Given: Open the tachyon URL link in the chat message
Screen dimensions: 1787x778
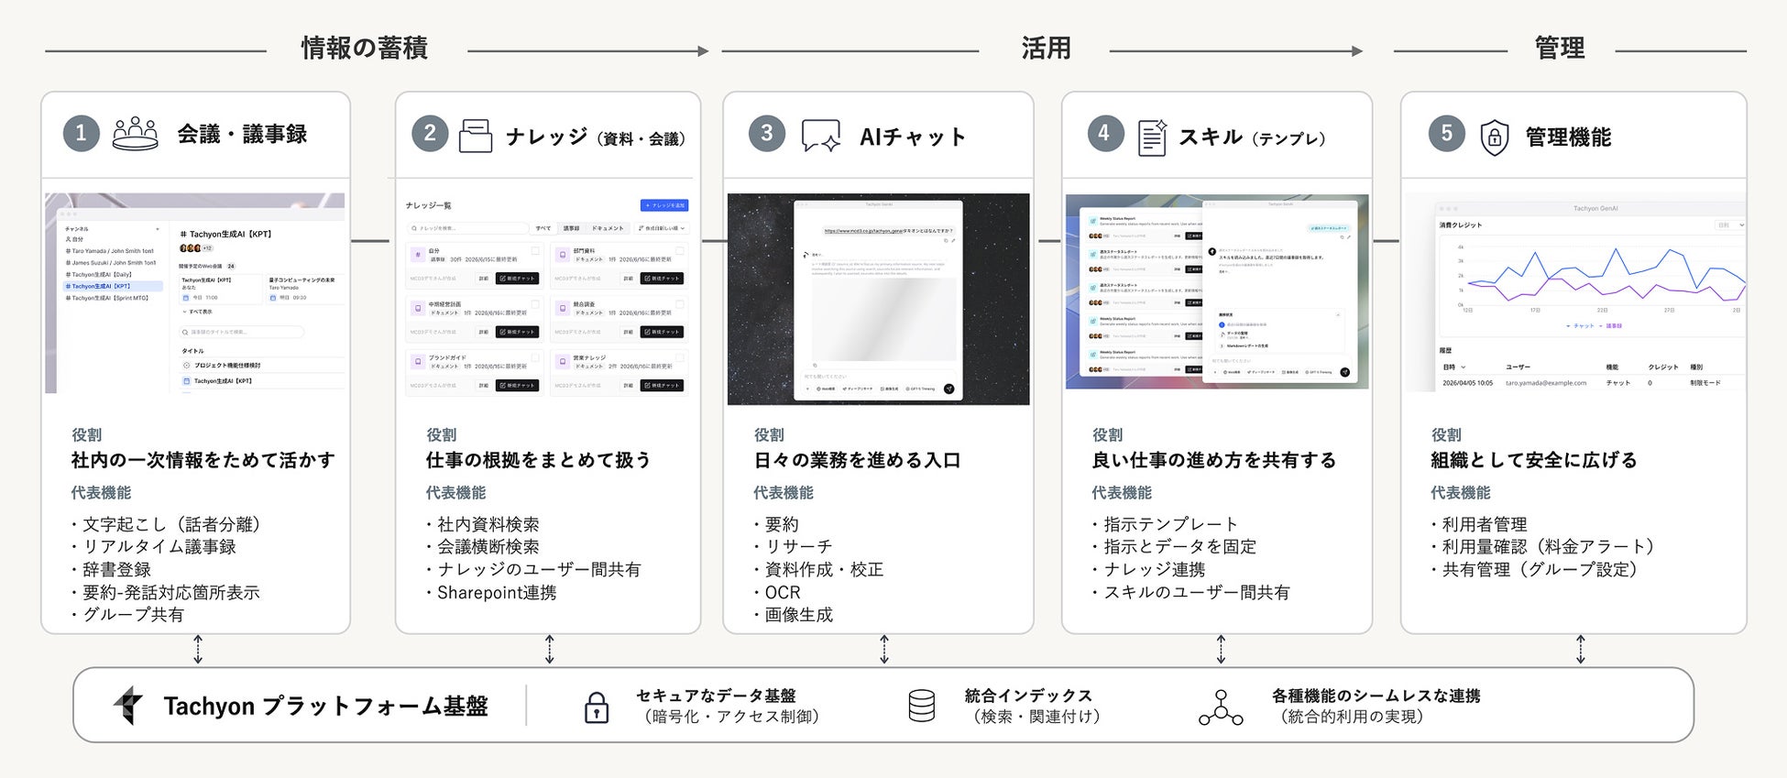Looking at the screenshot, I should click(863, 231).
